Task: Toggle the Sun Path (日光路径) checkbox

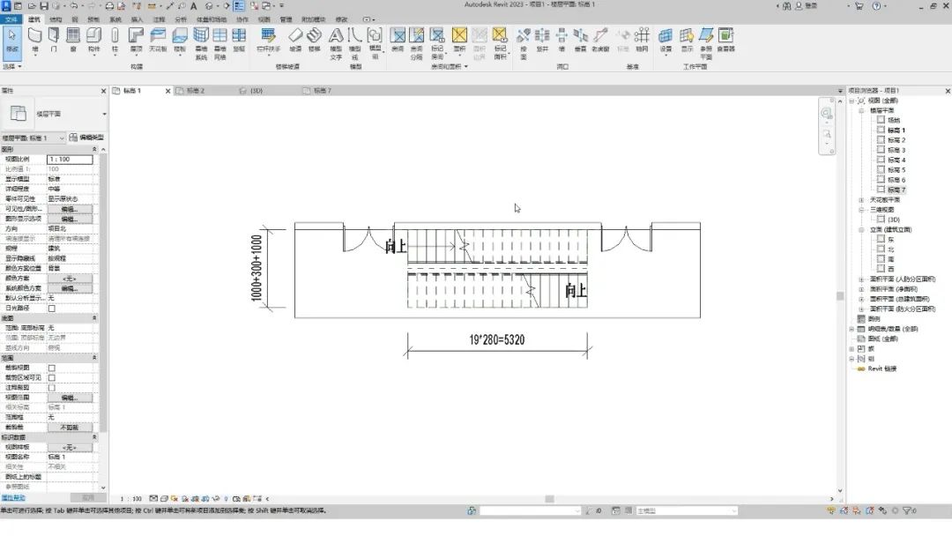Action: tap(52, 309)
